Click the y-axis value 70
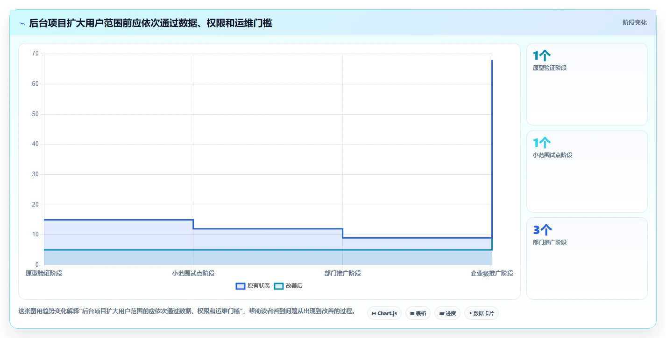 (x=35, y=54)
